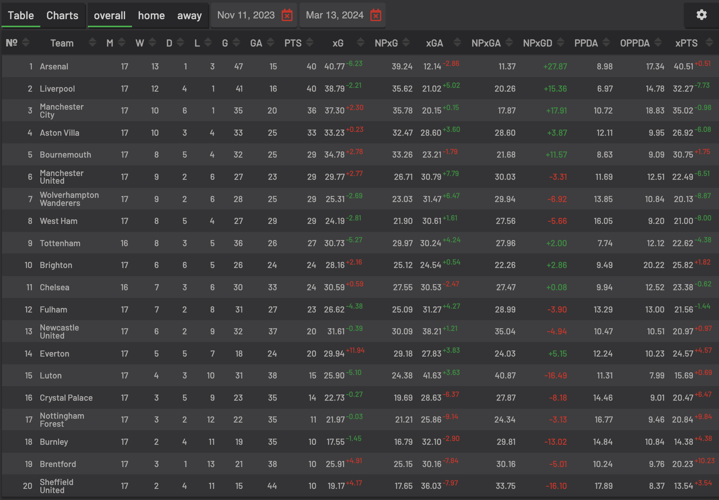Sort by G goals column arrows
Screen dimensions: 719x500
point(236,43)
